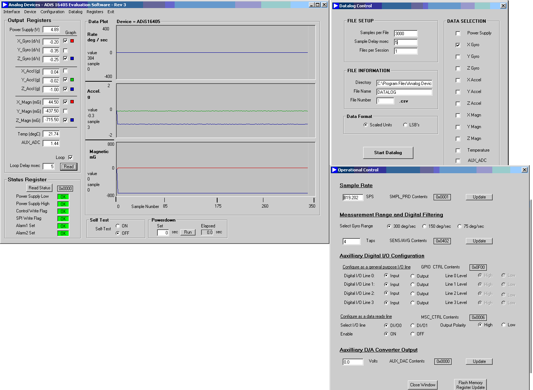533x390 pixels.
Task: Select the 75 deg/sec gyro range
Action: click(x=459, y=226)
